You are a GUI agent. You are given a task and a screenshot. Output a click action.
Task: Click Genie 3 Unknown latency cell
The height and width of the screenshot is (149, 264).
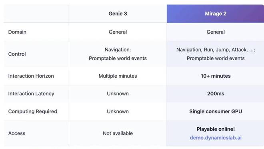[x=118, y=94]
